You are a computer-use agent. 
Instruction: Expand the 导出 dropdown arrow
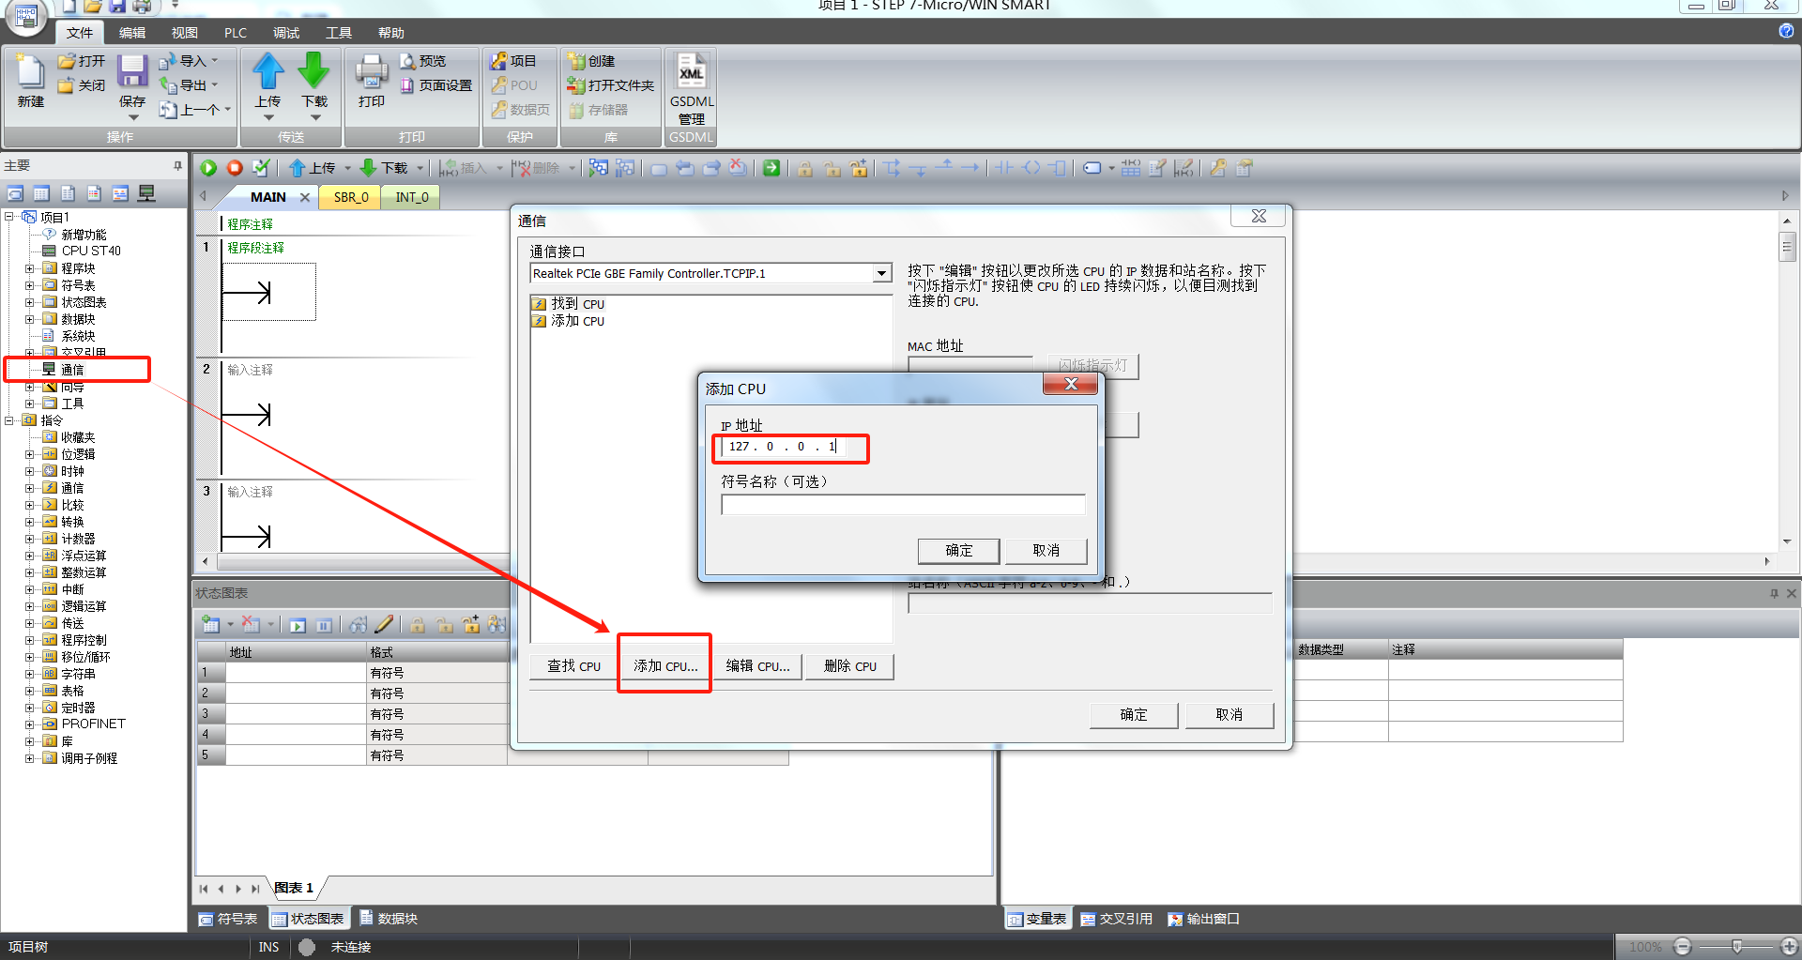tap(215, 85)
